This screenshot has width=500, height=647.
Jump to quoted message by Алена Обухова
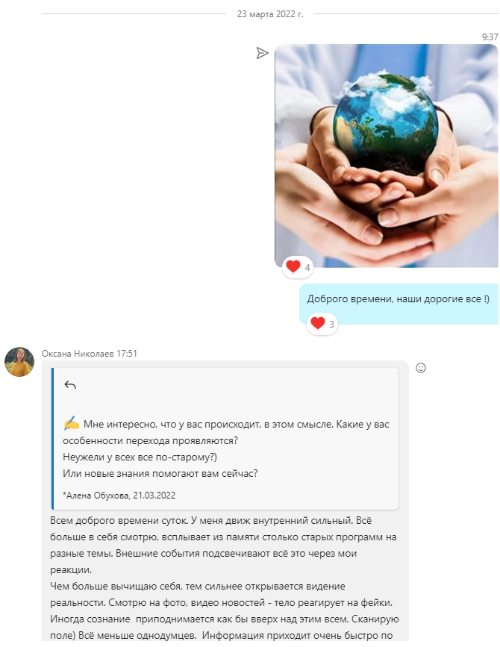point(119,496)
